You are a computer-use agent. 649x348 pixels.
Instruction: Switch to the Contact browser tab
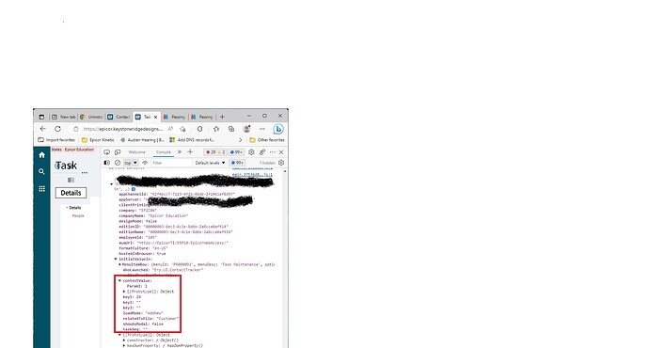coord(119,118)
